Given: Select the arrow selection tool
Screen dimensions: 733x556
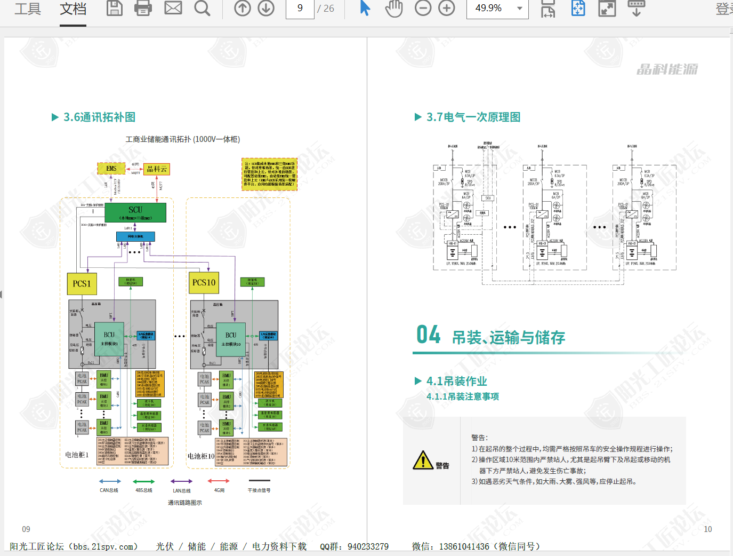Looking at the screenshot, I should (x=365, y=8).
